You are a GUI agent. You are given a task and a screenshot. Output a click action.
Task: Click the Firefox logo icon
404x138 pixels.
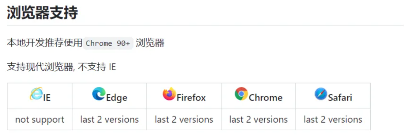point(169,94)
